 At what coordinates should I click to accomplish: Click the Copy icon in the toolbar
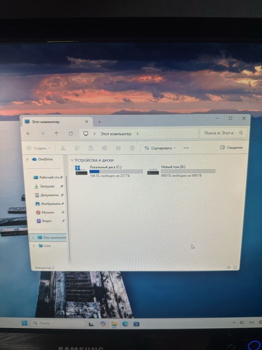pos(77,148)
